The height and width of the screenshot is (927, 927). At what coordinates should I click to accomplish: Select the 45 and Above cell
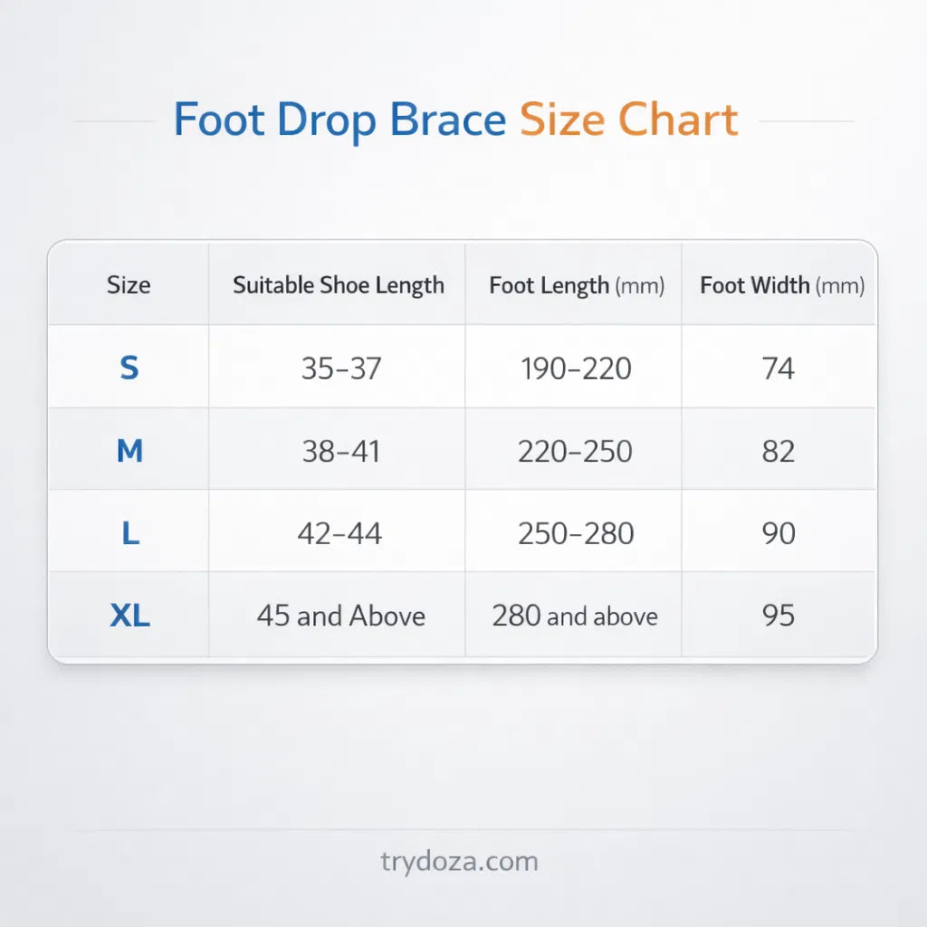click(341, 616)
